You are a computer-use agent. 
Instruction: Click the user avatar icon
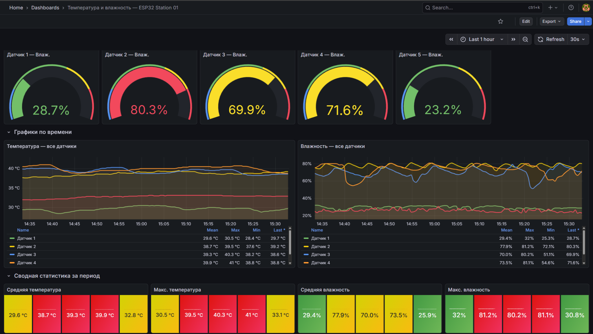[586, 8]
